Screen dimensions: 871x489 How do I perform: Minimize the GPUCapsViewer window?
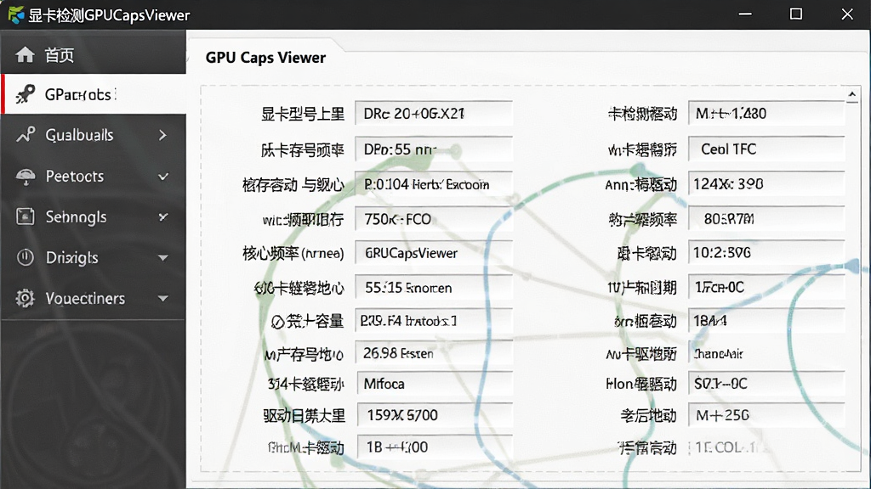[x=745, y=14]
